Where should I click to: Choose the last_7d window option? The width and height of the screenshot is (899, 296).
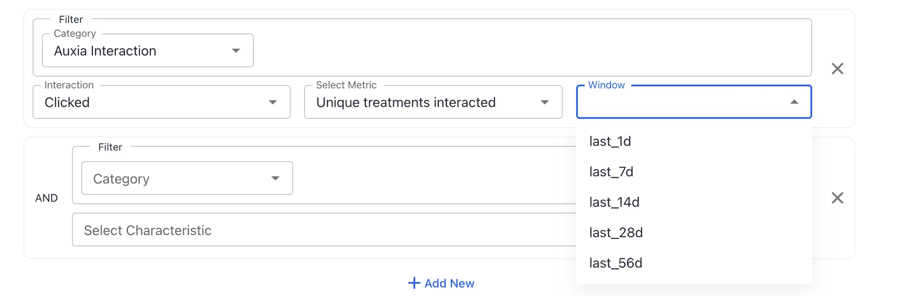pos(694,172)
